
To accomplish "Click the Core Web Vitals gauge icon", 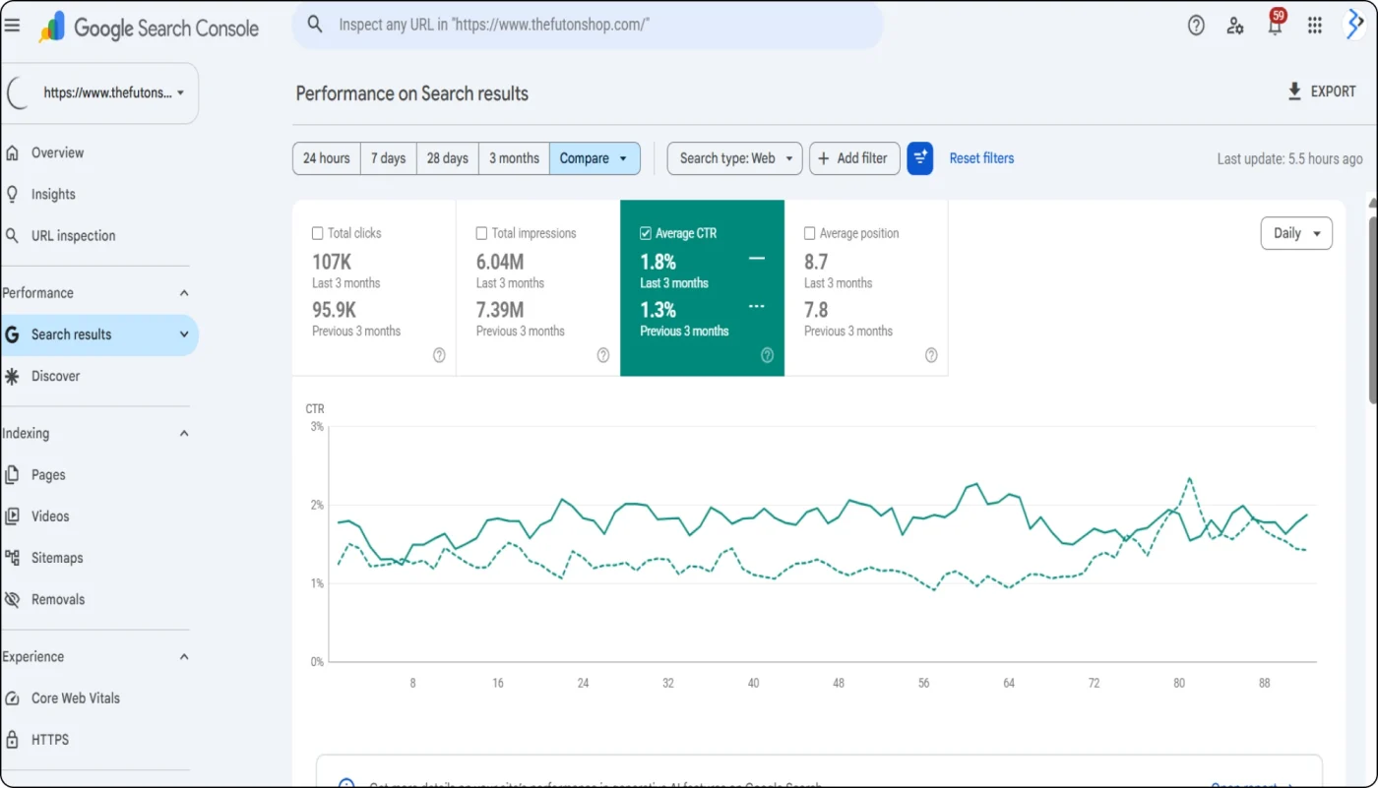I will 13,697.
